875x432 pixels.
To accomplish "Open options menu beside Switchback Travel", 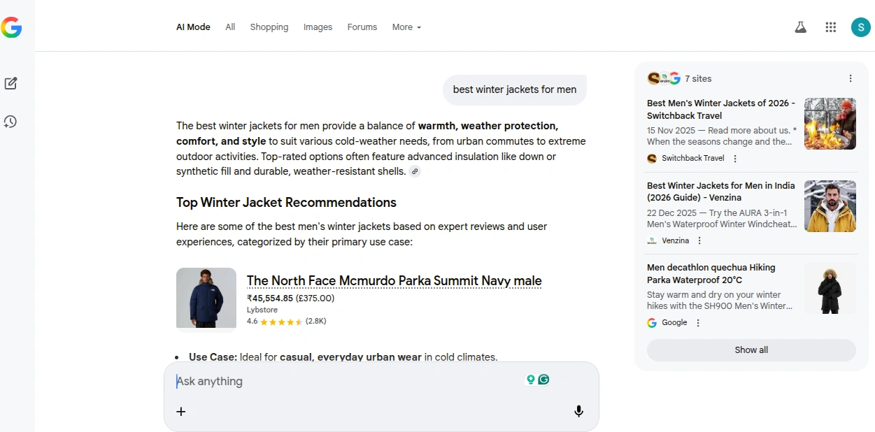I will coord(735,159).
